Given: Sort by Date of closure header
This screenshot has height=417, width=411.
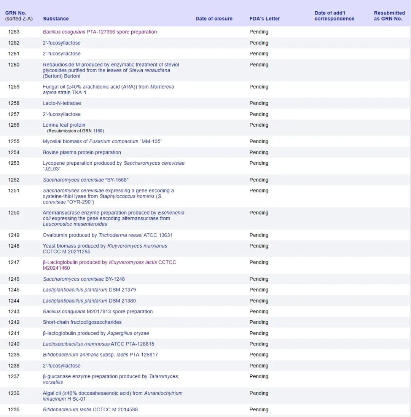Looking at the screenshot, I should (x=214, y=19).
